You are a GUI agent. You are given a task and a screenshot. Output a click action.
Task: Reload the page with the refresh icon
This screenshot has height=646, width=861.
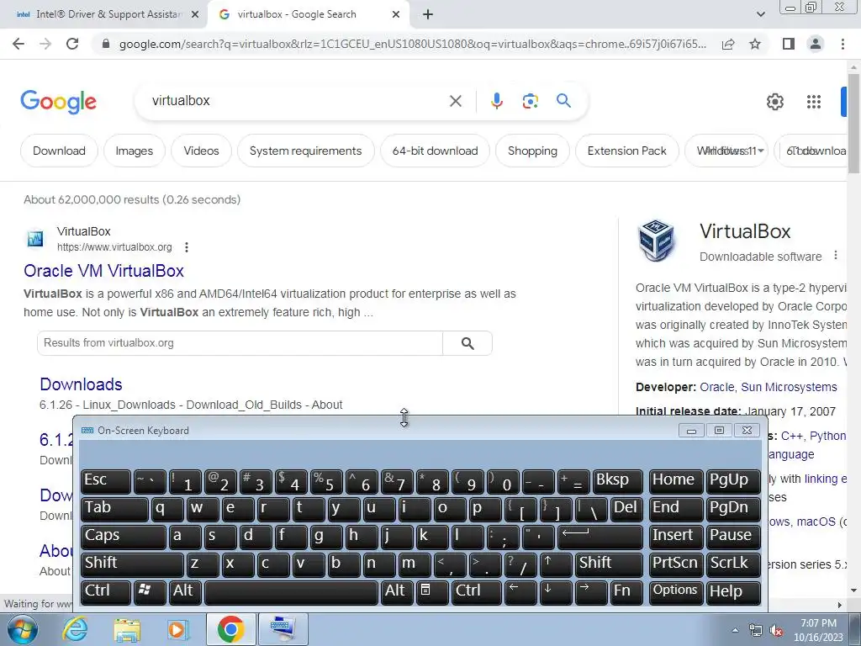pos(72,44)
